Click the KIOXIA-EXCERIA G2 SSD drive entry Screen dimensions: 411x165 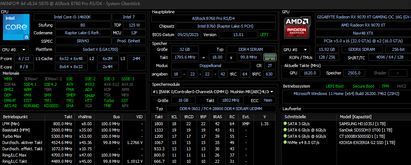(x=367, y=143)
